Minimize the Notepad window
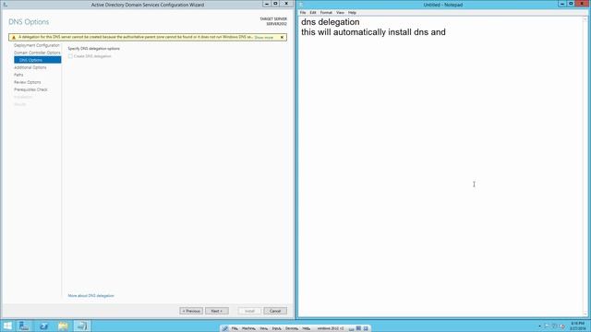591x332 pixels. coord(562,4)
